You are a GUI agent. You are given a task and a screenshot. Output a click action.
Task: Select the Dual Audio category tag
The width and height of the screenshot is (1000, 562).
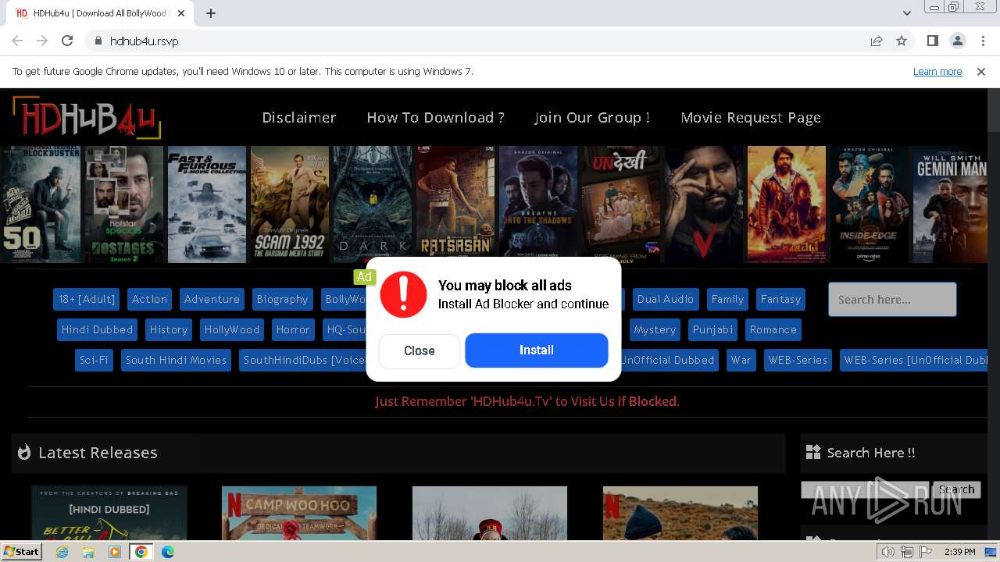[666, 299]
